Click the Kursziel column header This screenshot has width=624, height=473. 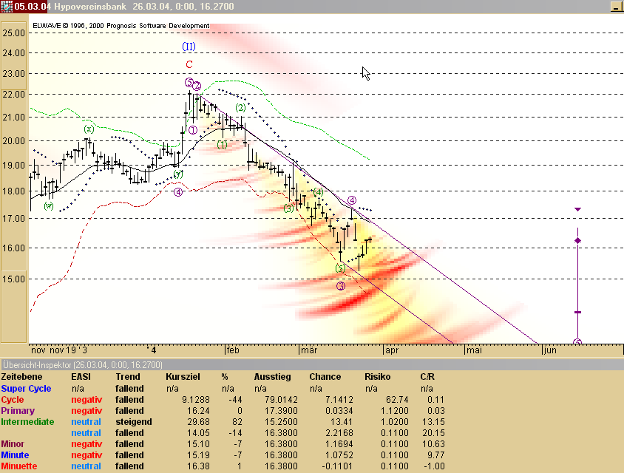(183, 377)
